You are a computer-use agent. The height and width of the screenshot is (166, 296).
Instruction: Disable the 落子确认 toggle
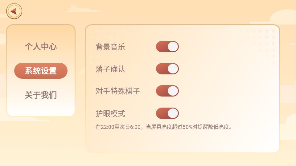(167, 69)
